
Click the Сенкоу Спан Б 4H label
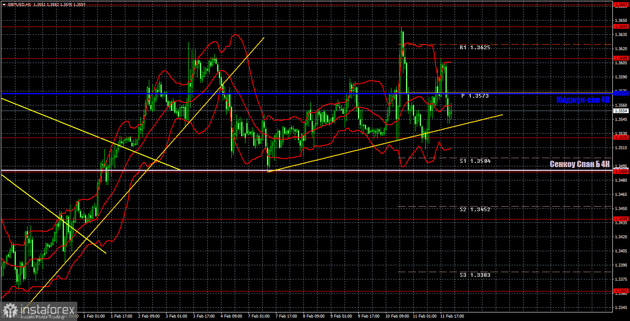point(580,164)
